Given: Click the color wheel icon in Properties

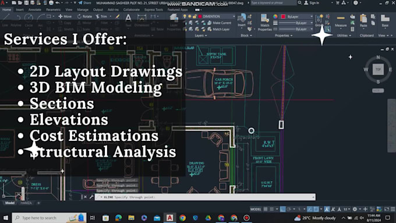Looking at the screenshot, I should [x=275, y=16].
